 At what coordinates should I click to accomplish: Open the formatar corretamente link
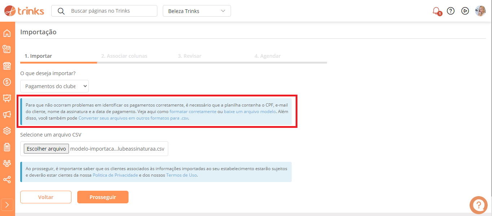pos(193,112)
